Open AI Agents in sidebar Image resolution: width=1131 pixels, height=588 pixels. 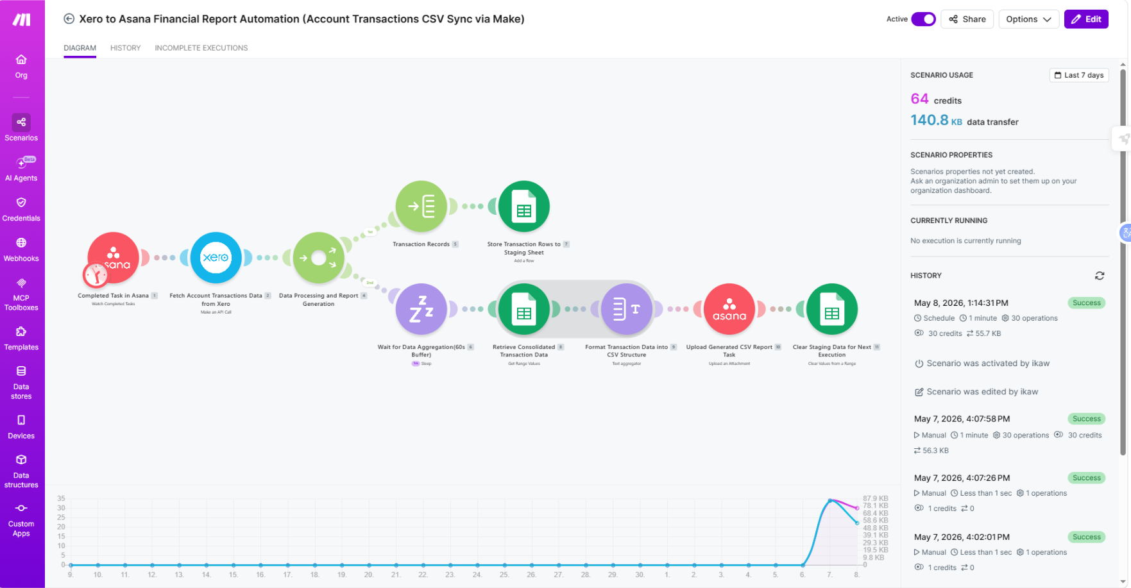[x=21, y=169]
